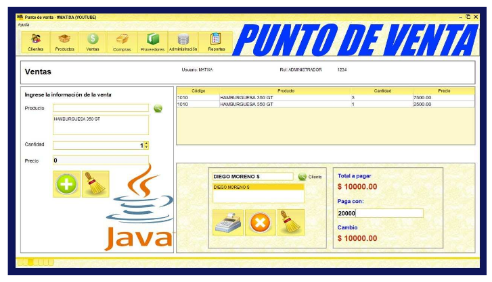Open the Clientes module icon

(36, 42)
